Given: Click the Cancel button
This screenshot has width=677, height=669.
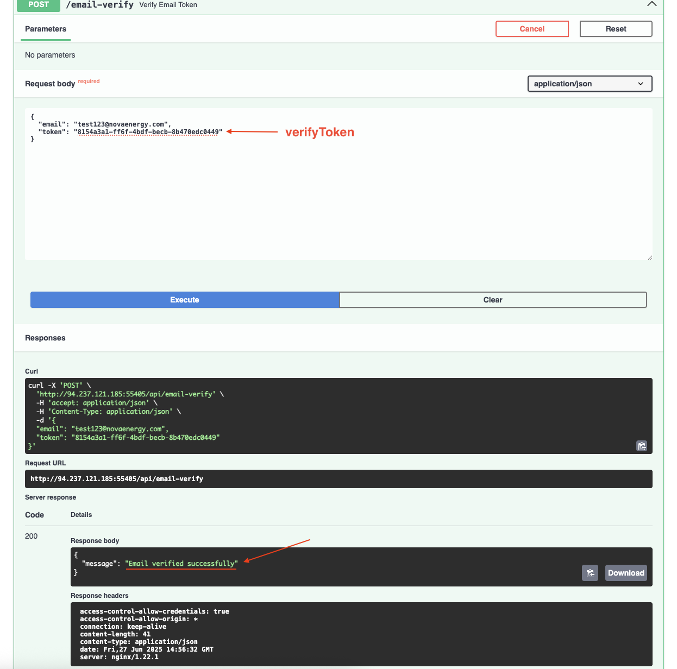Looking at the screenshot, I should pyautogui.click(x=532, y=29).
